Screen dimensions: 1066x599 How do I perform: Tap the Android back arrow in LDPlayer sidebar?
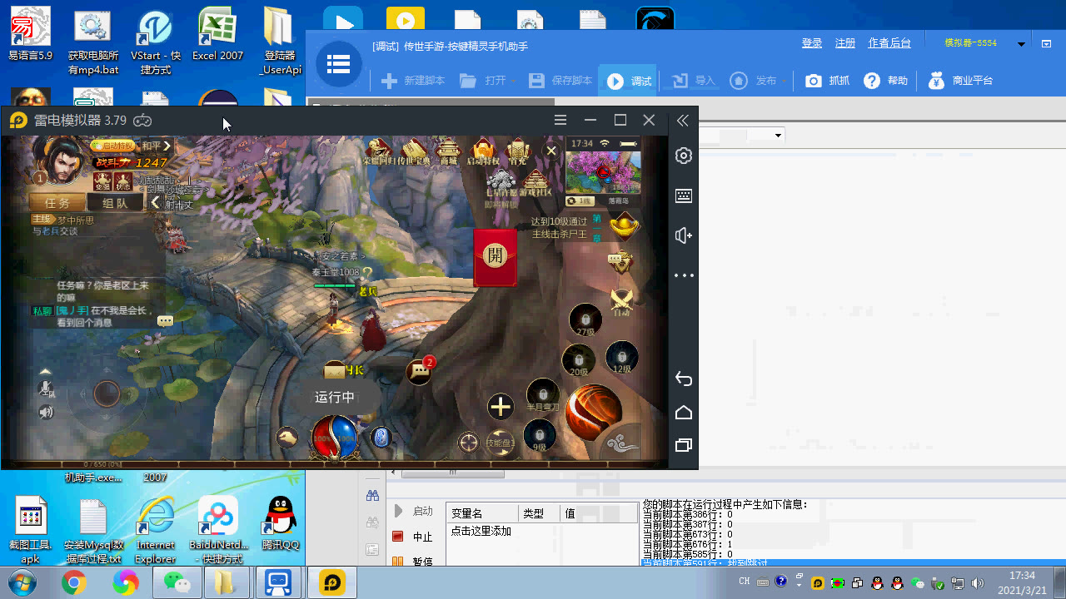684,379
